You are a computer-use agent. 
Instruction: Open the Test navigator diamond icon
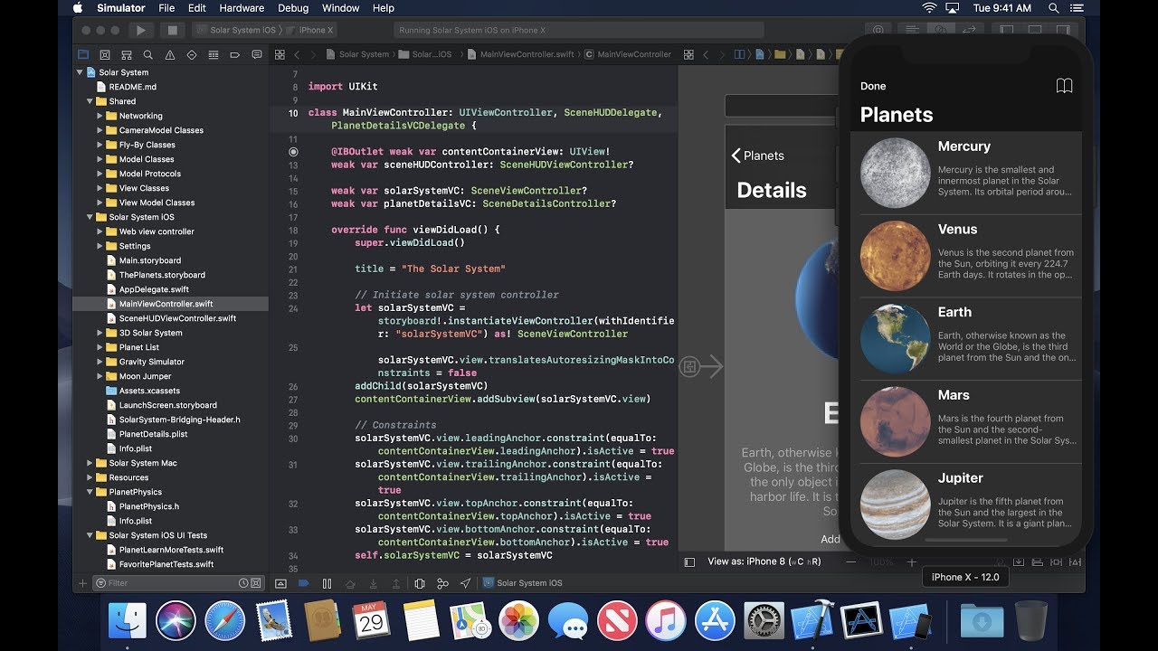tap(192, 54)
